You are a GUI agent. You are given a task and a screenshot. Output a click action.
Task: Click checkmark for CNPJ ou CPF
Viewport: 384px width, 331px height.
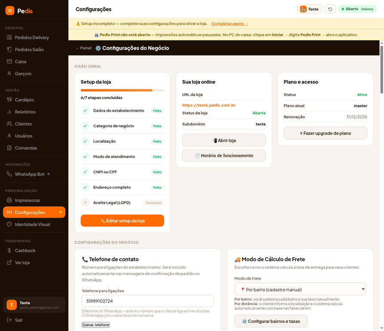pyautogui.click(x=85, y=172)
